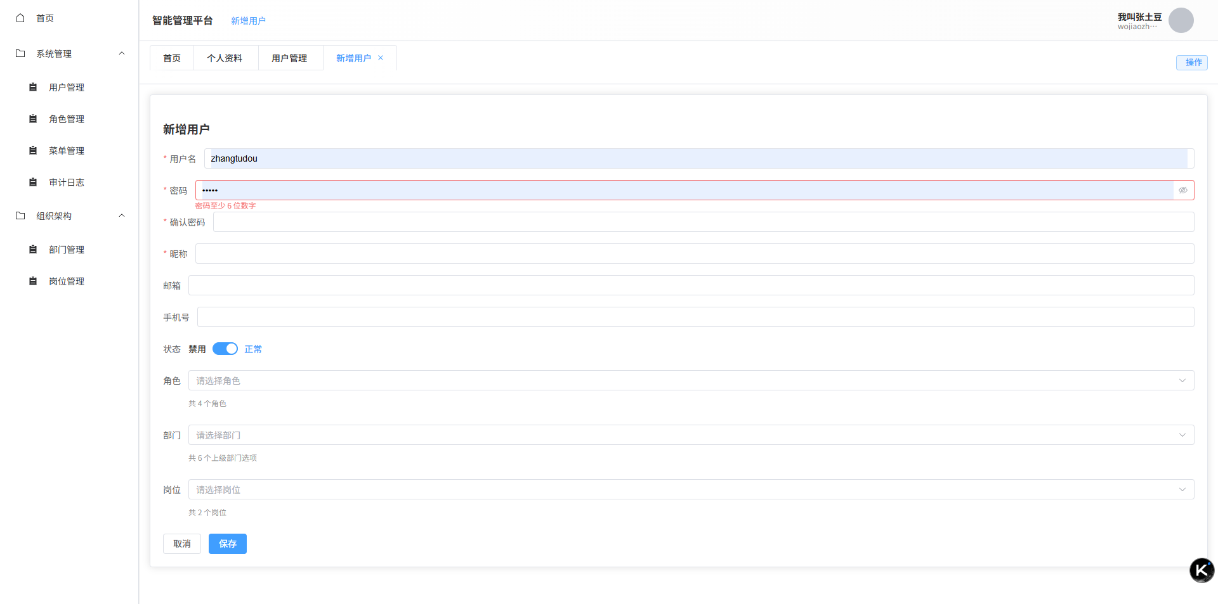Open the 请选择部门 dropdown
The image size is (1218, 604).
point(691,435)
